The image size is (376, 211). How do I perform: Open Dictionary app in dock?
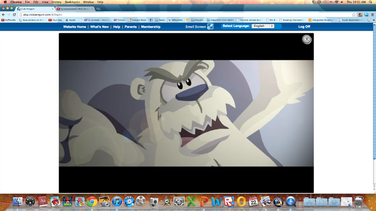click(43, 202)
